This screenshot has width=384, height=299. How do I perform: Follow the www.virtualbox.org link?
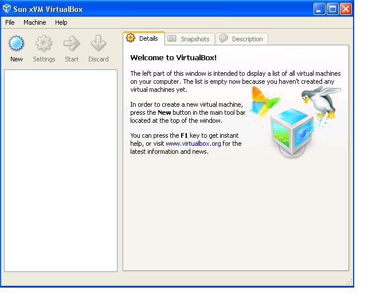(x=193, y=143)
